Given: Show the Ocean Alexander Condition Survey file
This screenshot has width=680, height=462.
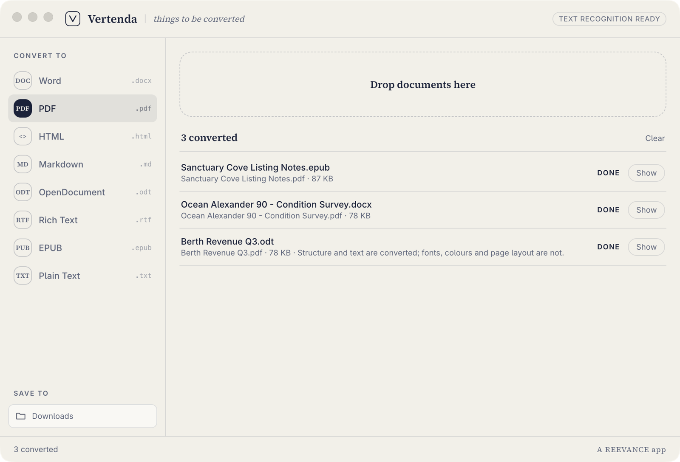Looking at the screenshot, I should pos(646,210).
